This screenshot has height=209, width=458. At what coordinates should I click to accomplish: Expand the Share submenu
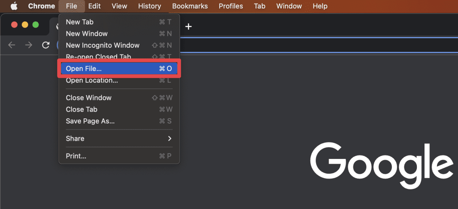[x=119, y=138]
